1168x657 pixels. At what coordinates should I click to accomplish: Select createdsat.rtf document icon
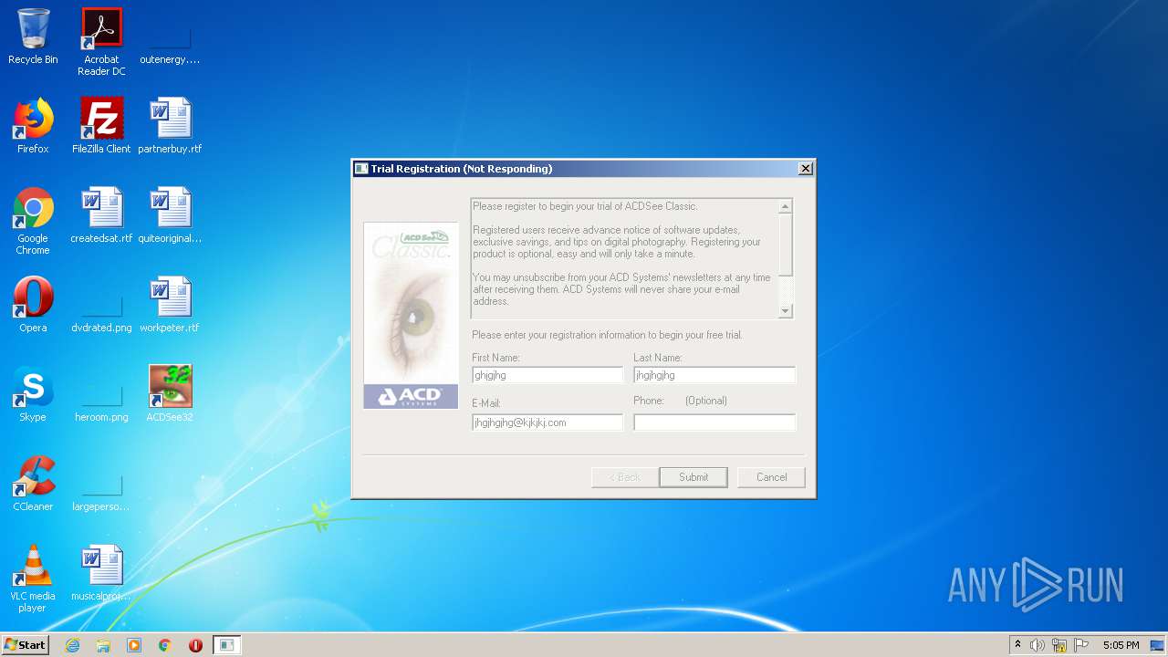pyautogui.click(x=101, y=215)
